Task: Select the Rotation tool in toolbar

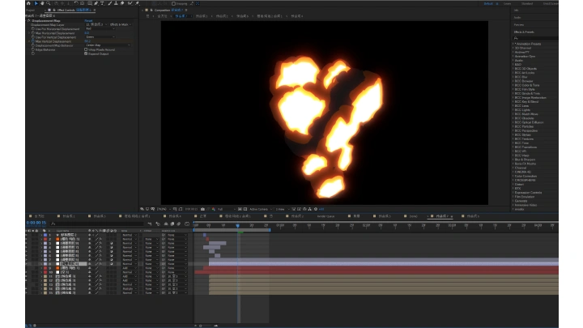Action: click(76, 3)
